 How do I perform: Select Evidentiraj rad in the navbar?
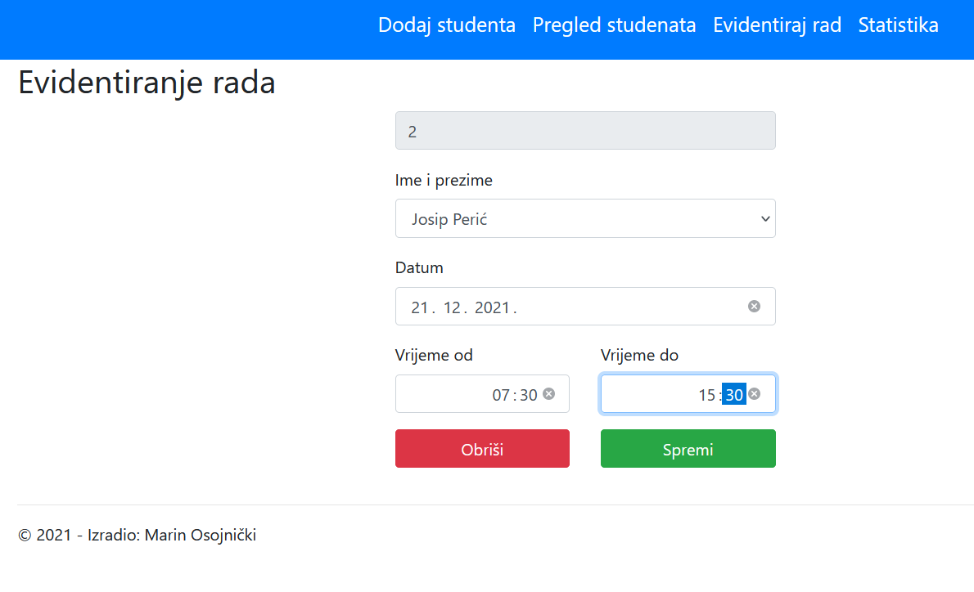coord(776,25)
